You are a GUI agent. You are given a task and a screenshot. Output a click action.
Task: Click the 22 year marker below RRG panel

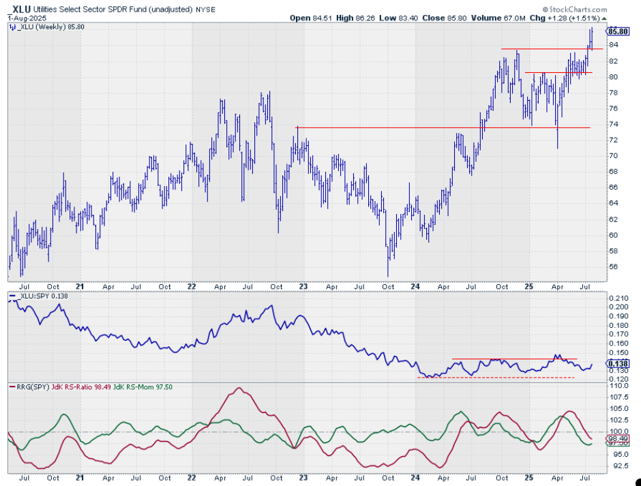pyautogui.click(x=193, y=479)
